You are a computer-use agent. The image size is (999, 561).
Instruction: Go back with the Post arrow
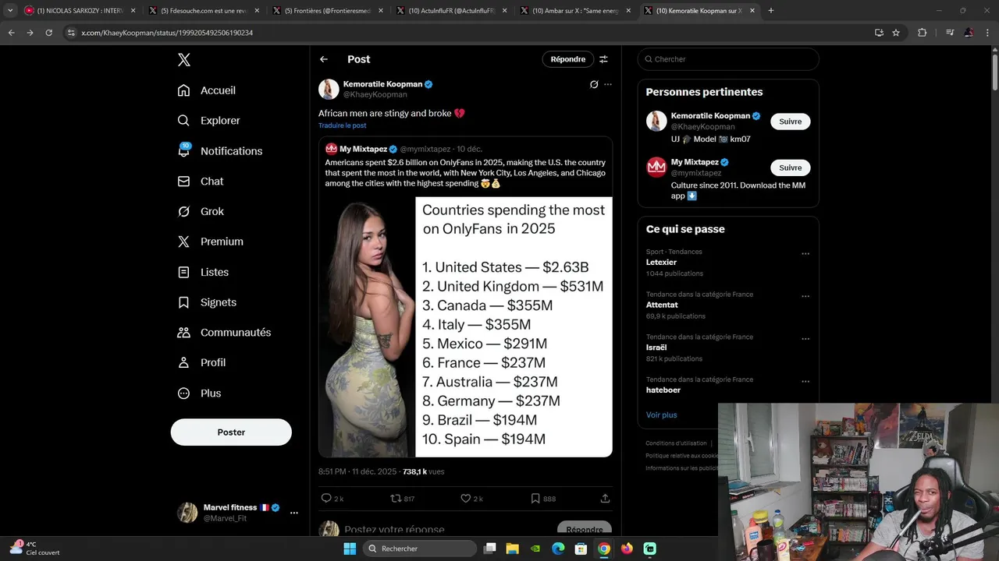[x=324, y=59]
